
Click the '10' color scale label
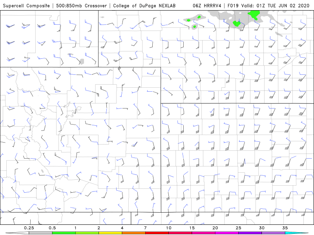point(169,228)
